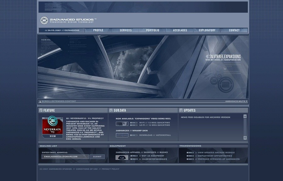Click the 2A.V3.2001 // Expansions label
Viewport: 283px width, 181px height.
pyautogui.click(x=62, y=30)
